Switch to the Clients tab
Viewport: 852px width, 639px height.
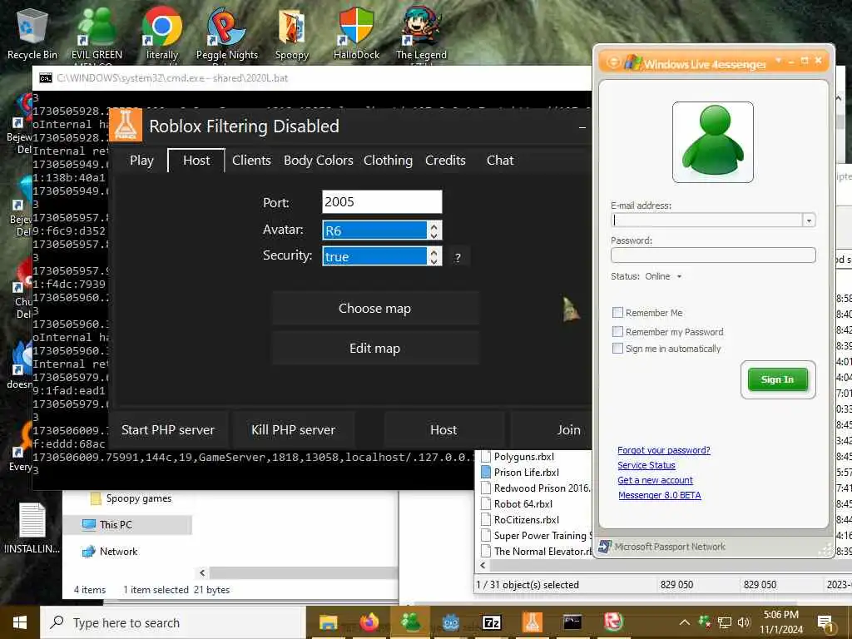(251, 161)
